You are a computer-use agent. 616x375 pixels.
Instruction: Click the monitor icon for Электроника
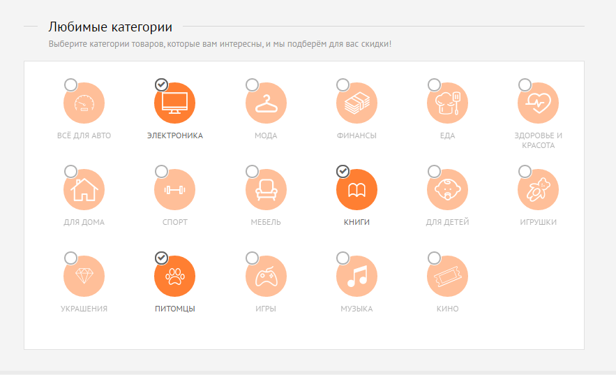point(175,103)
